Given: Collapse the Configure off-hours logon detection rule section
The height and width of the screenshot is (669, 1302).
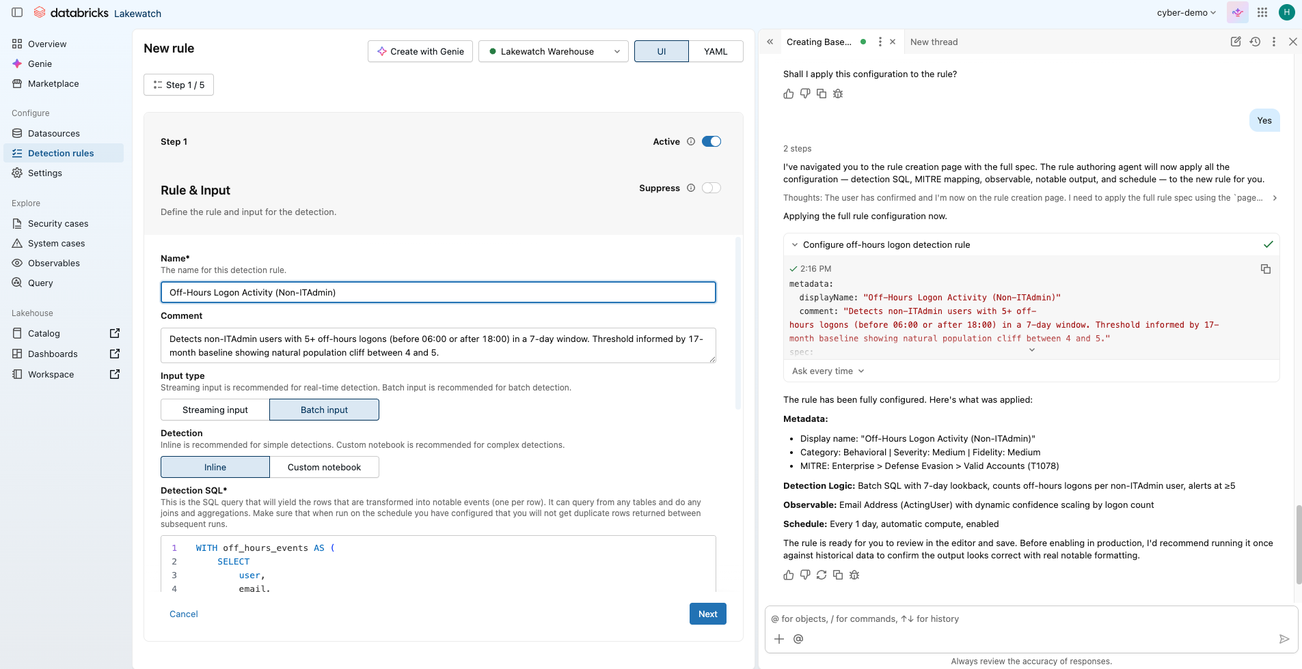Looking at the screenshot, I should pyautogui.click(x=795, y=244).
